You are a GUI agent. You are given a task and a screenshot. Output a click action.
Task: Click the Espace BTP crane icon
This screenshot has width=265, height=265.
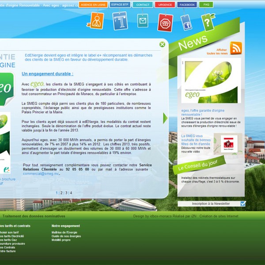pyautogui.click(x=120, y=21)
